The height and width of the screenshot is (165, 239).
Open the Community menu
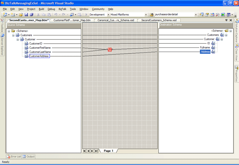(x=98, y=9)
